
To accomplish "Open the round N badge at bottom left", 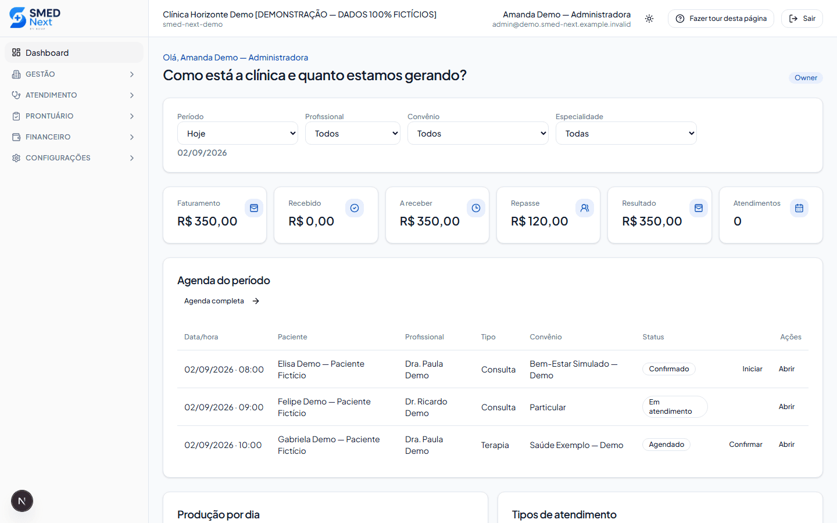I will 22,501.
